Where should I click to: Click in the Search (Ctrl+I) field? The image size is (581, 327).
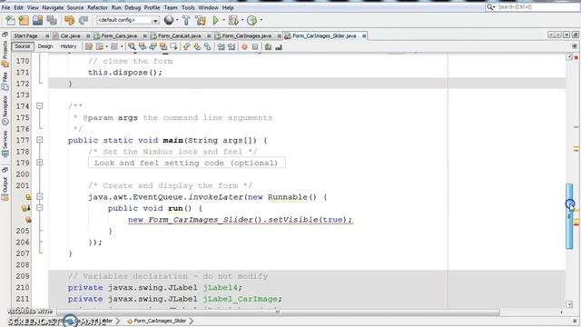[533, 7]
